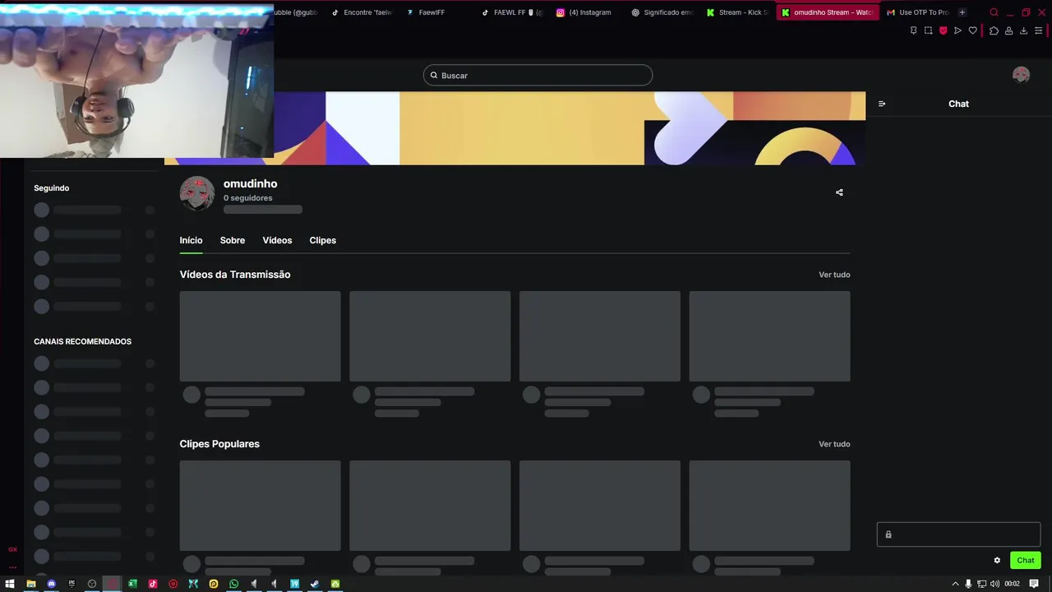Open Epic Games launcher from the taskbar
Screen dimensions: 1052x592
[x=72, y=584]
